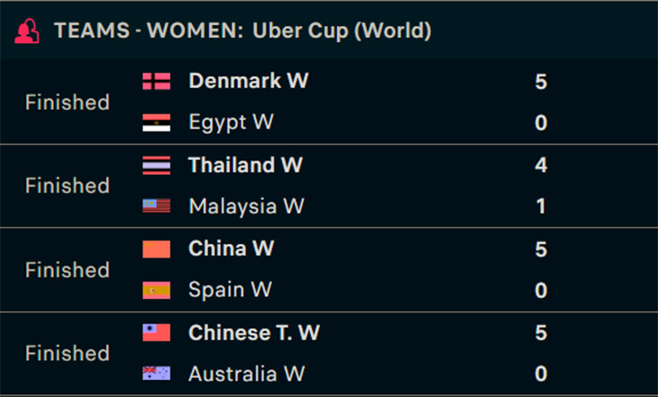This screenshot has height=397, width=658.
Task: Open Egypt W team name
Action: coord(232,122)
